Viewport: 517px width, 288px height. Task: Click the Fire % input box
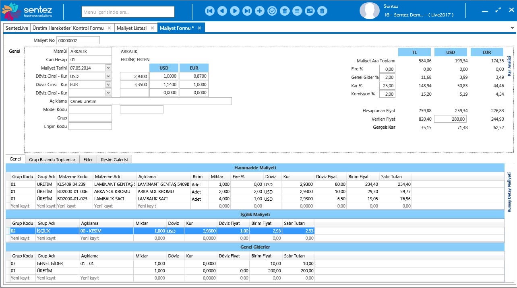tap(387, 69)
